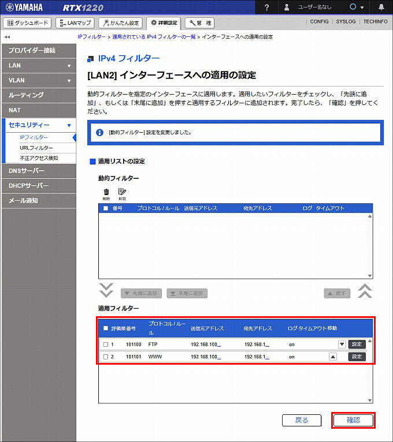Click the greyed 戻す button
This screenshot has height=442, width=393.
click(x=337, y=294)
